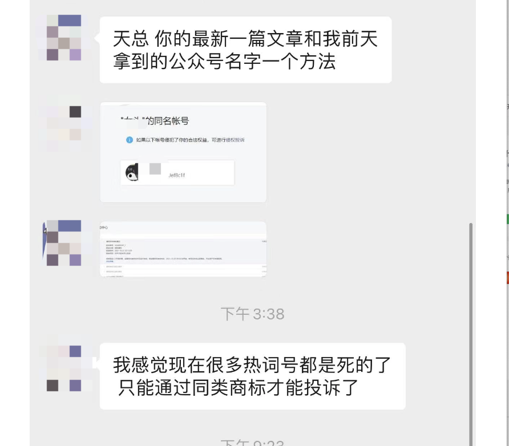Click the penguin account avatar in the Jef8c1f card
This screenshot has height=446, width=509.
[x=132, y=172]
